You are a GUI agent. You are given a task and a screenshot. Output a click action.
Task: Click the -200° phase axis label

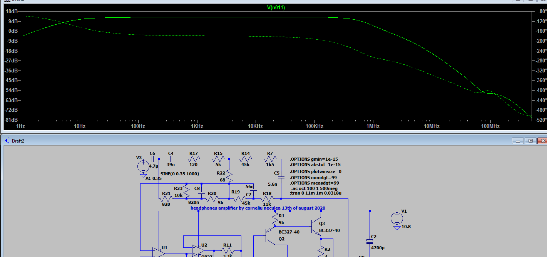(541, 41)
